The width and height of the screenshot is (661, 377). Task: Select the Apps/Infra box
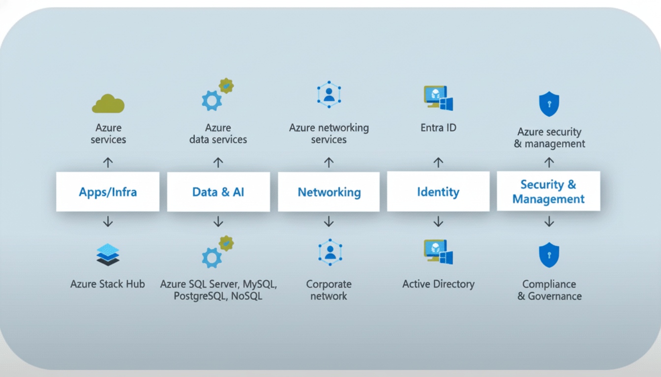coord(108,192)
